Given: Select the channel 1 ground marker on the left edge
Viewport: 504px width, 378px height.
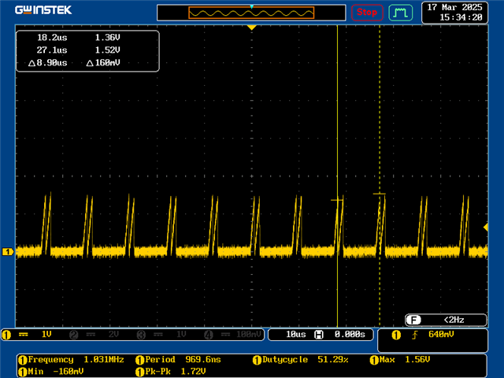Looking at the screenshot, I should (x=8, y=252).
